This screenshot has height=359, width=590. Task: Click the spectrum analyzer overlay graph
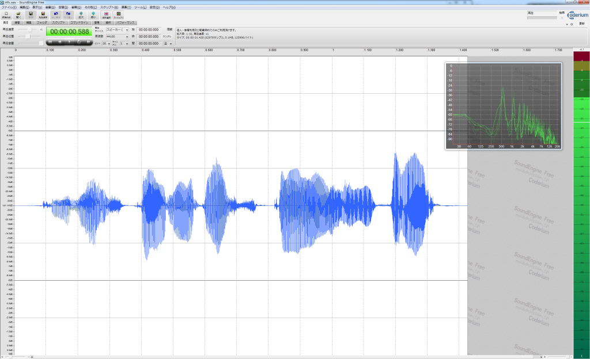(x=504, y=106)
